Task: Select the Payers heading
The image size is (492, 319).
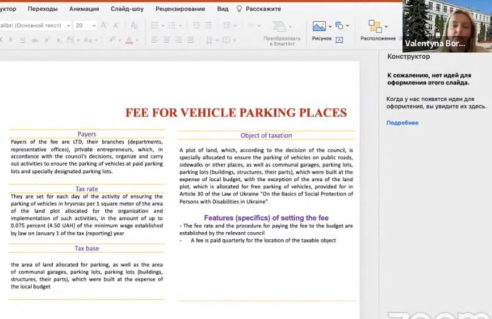Action: coord(87,134)
